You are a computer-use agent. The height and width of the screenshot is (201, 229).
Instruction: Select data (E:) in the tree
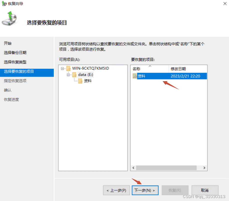pos(86,75)
